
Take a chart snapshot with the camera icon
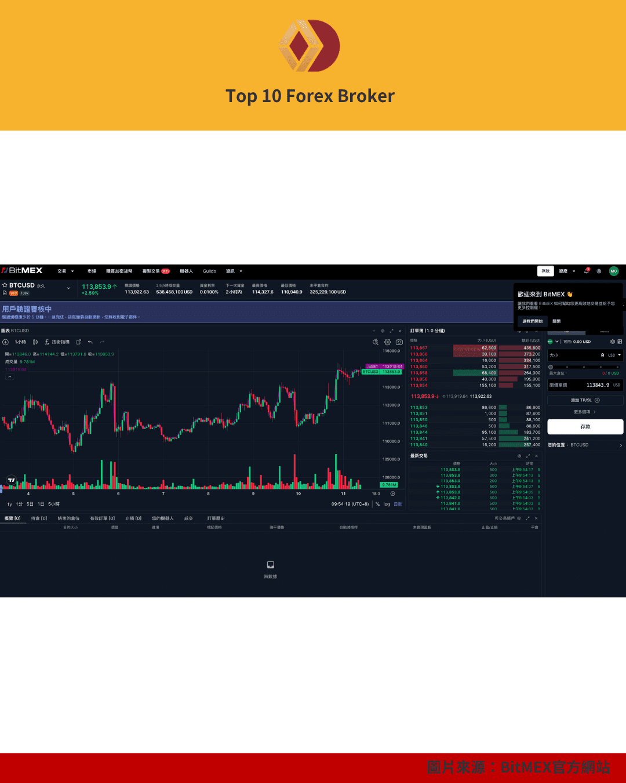click(x=399, y=342)
